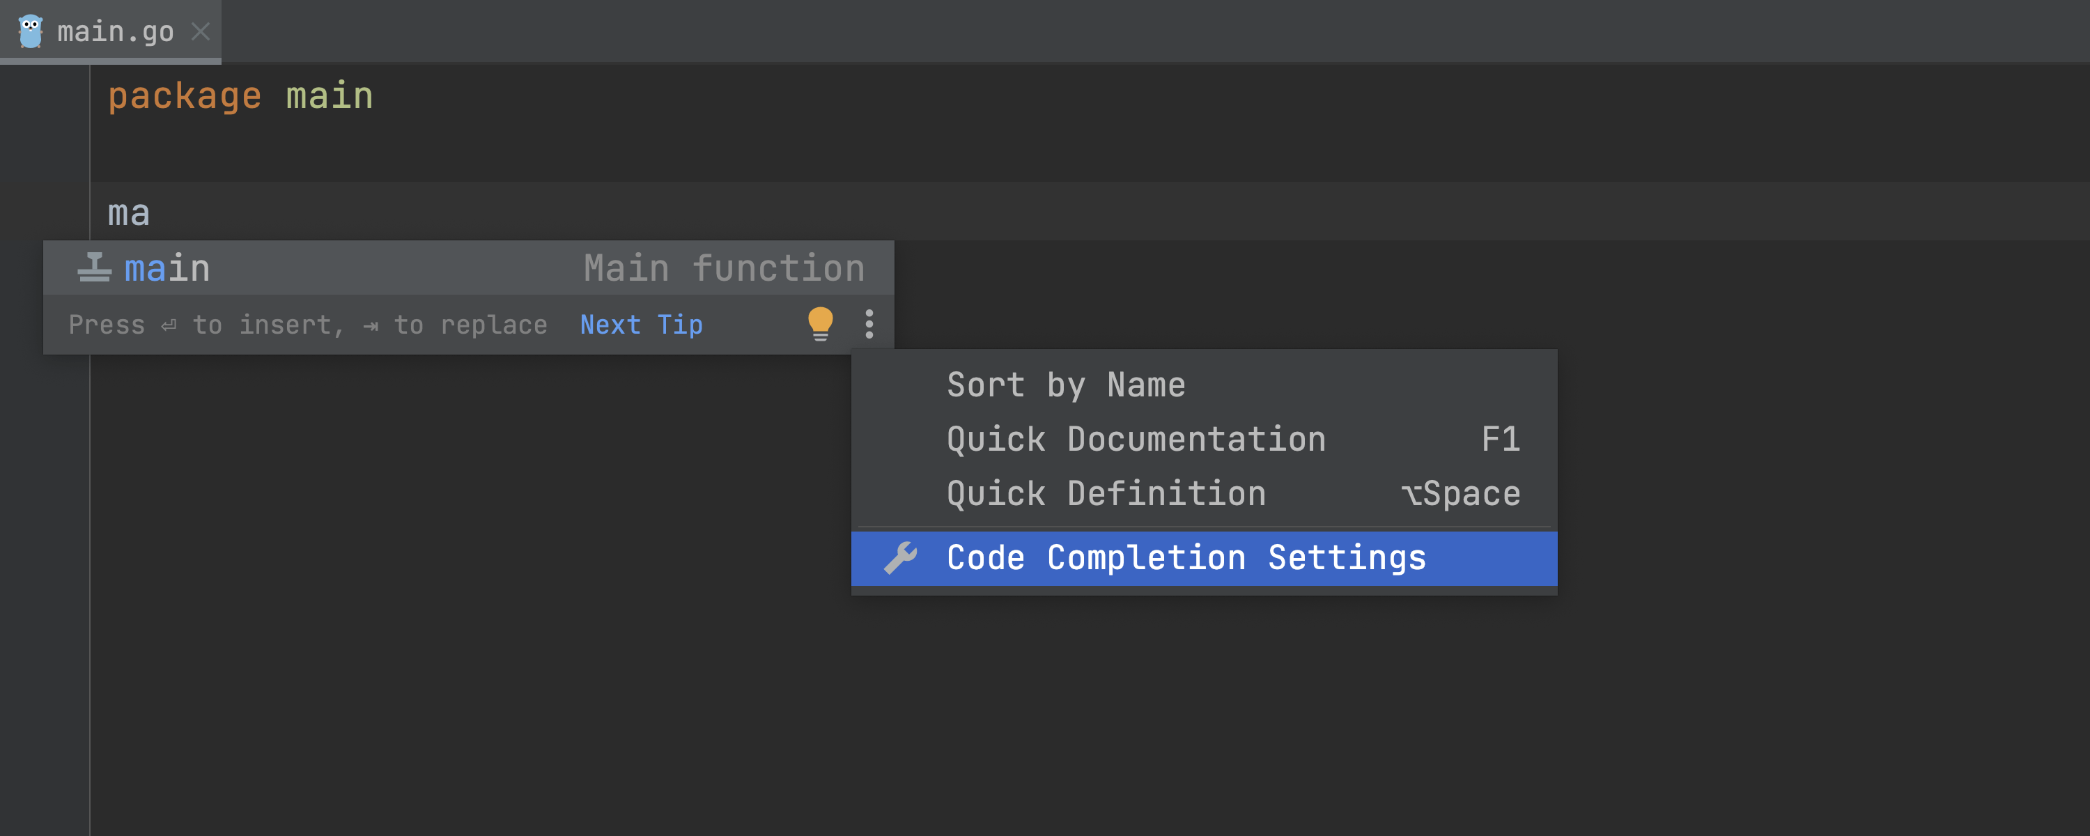Image resolution: width=2090 pixels, height=836 pixels.
Task: Click the yellow lightbulb tip icon
Action: tap(820, 324)
